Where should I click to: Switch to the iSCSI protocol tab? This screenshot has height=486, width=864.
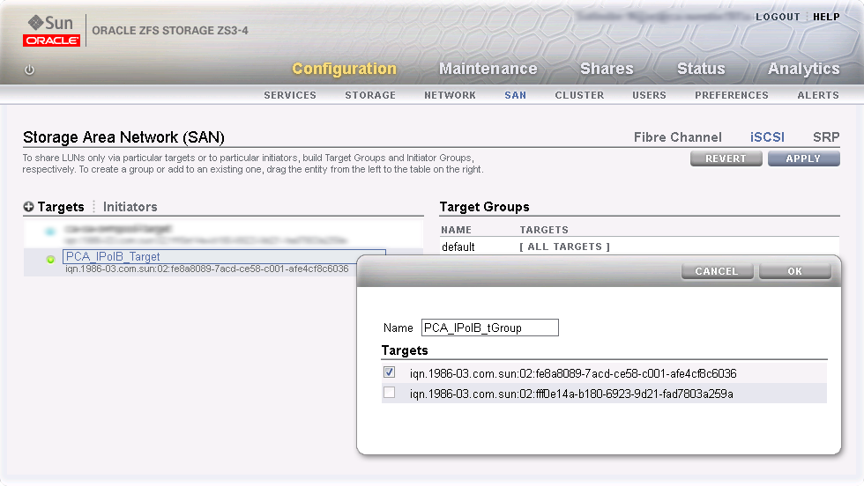(x=767, y=137)
